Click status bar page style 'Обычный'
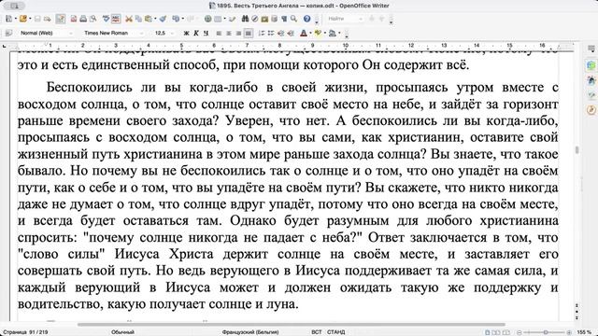The width and height of the screenshot is (598, 336). point(122,332)
